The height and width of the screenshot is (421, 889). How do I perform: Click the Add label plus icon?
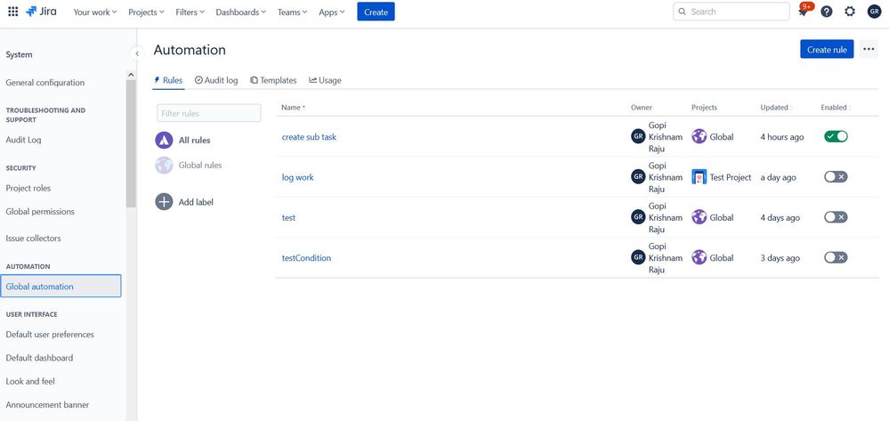[164, 201]
